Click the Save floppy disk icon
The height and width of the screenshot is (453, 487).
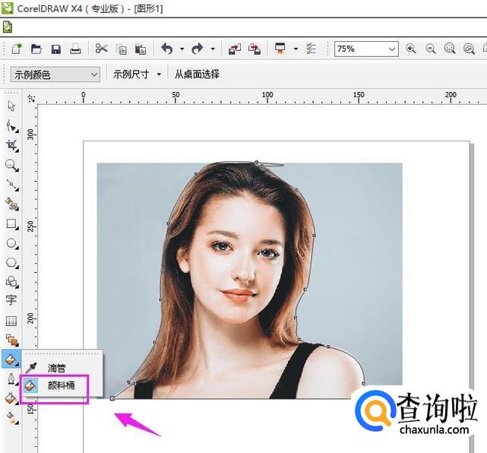pyautogui.click(x=55, y=49)
